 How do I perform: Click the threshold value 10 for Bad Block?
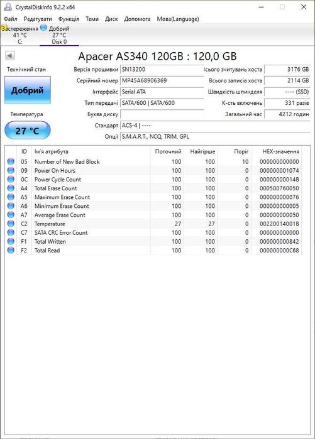pyautogui.click(x=245, y=161)
